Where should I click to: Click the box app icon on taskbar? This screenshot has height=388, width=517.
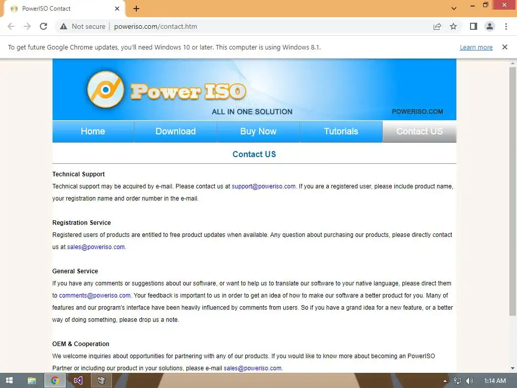101,380
